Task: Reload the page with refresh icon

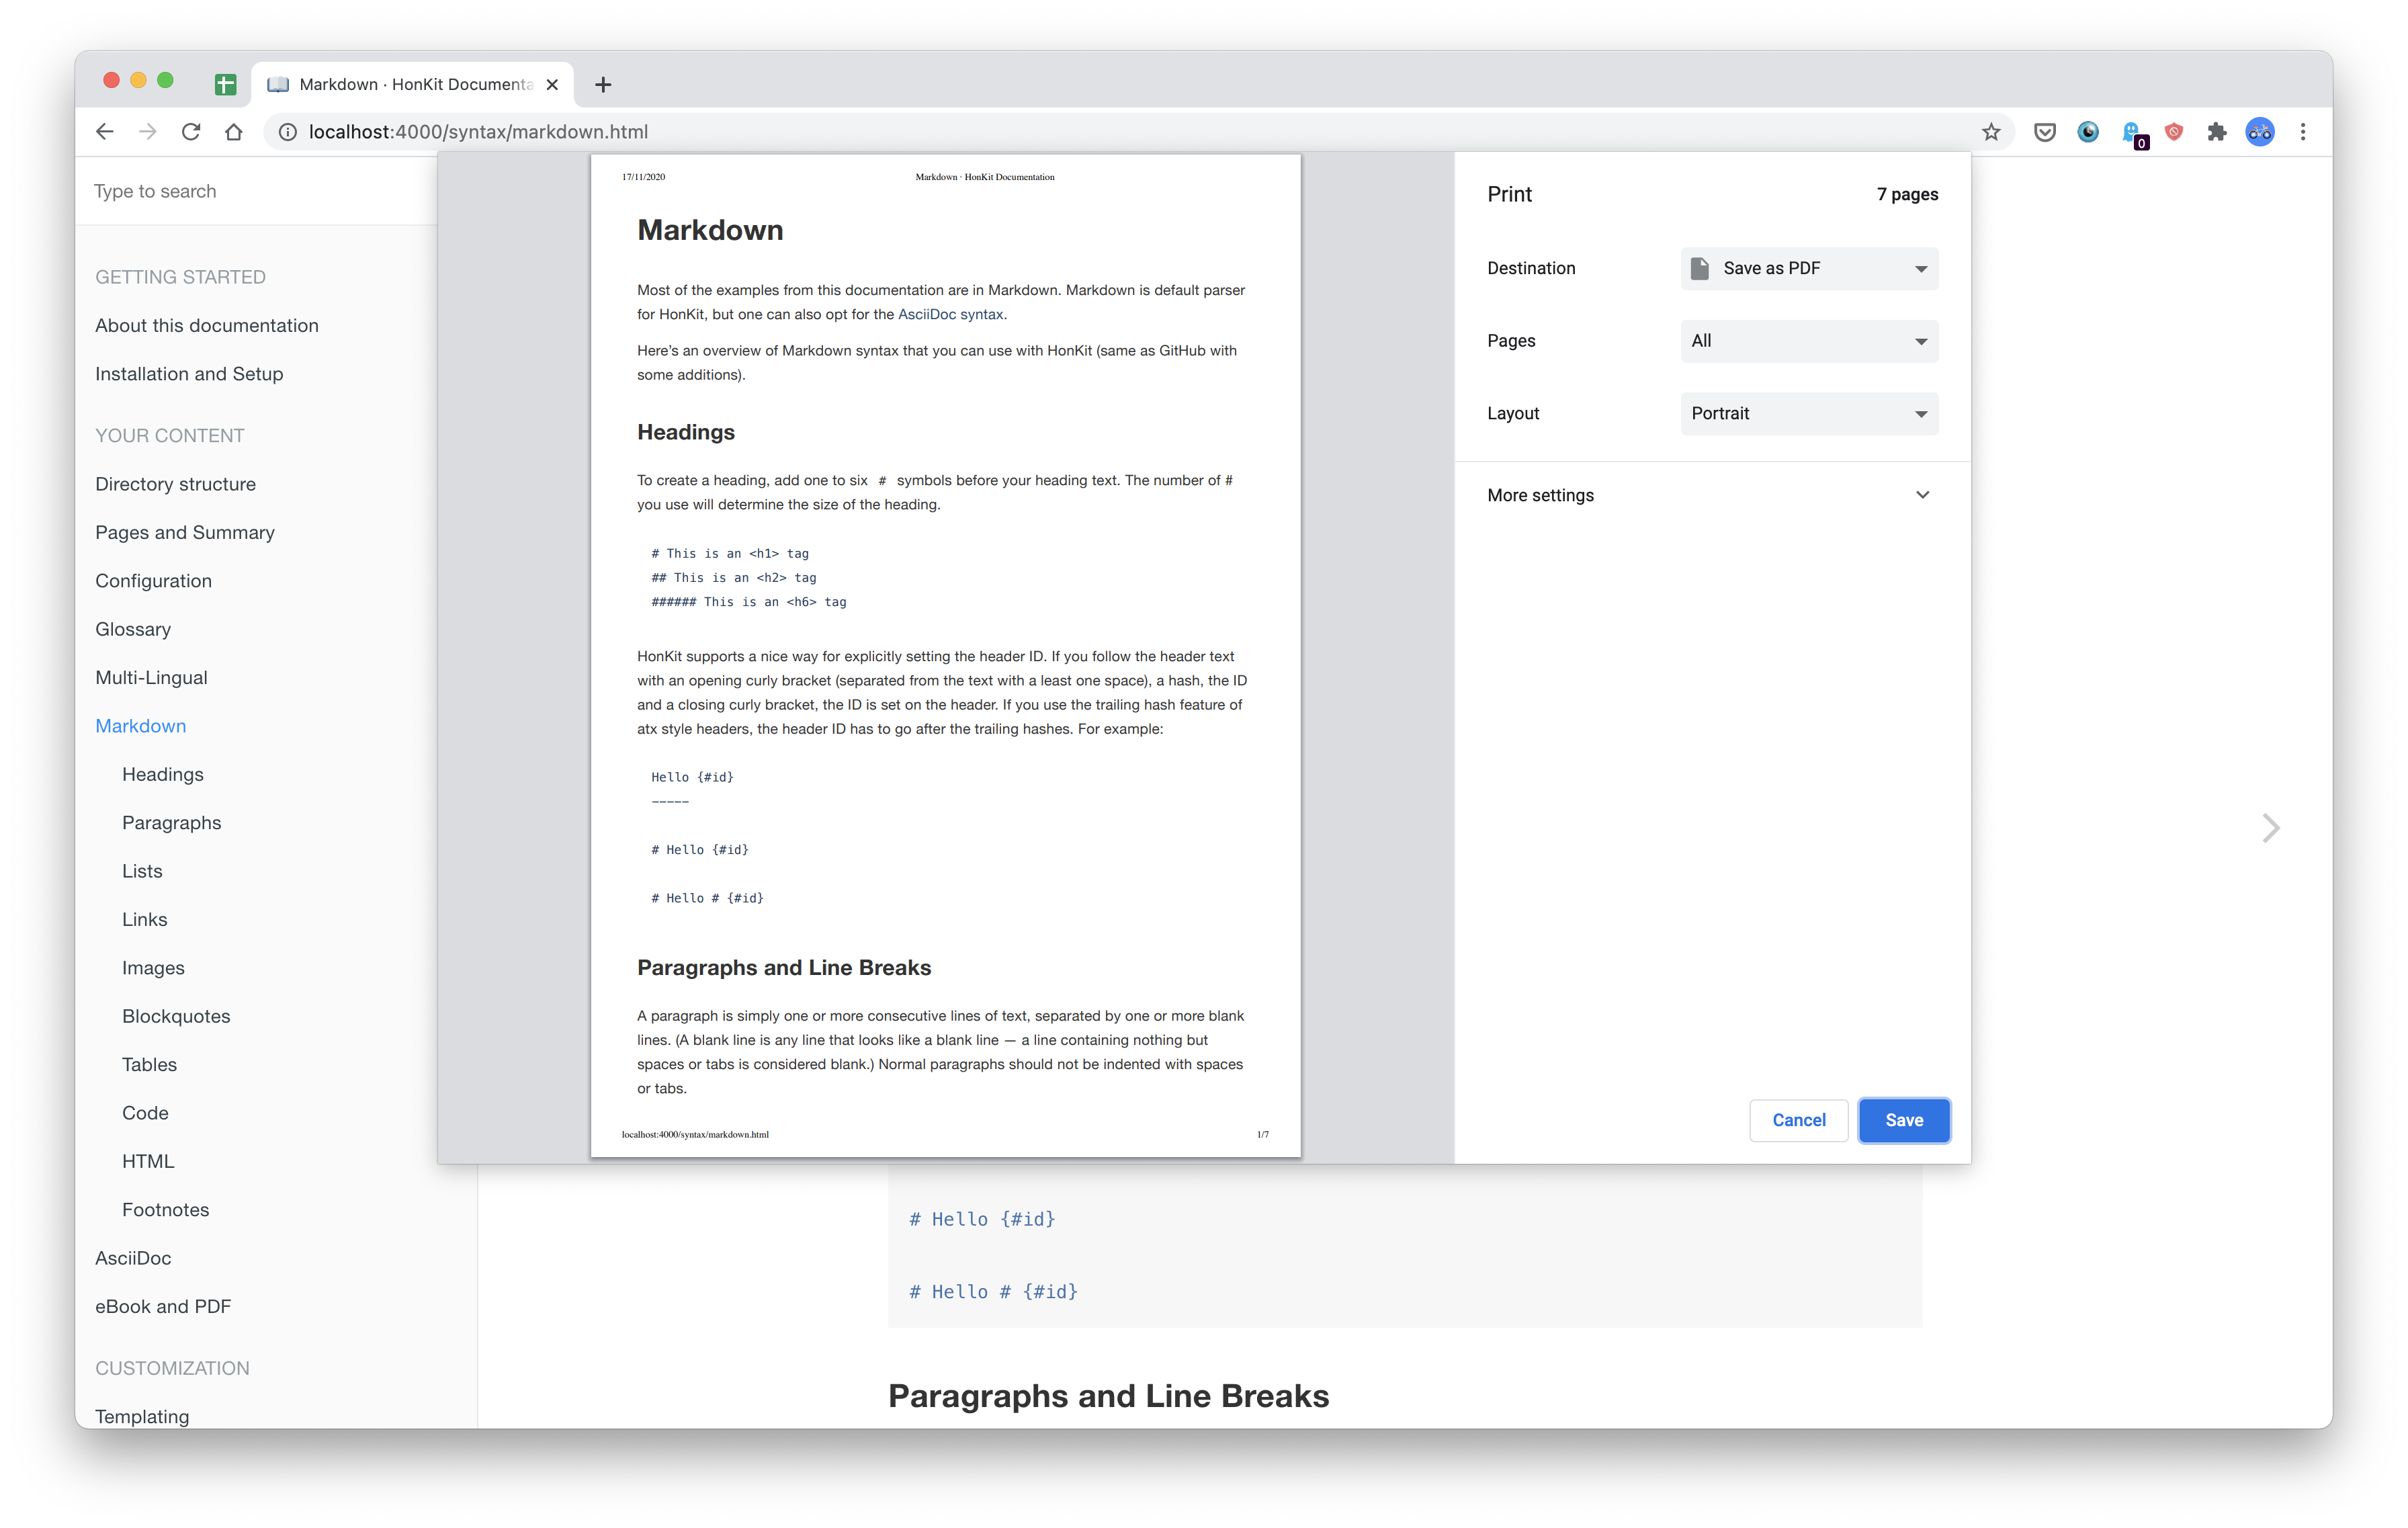Action: (x=190, y=132)
